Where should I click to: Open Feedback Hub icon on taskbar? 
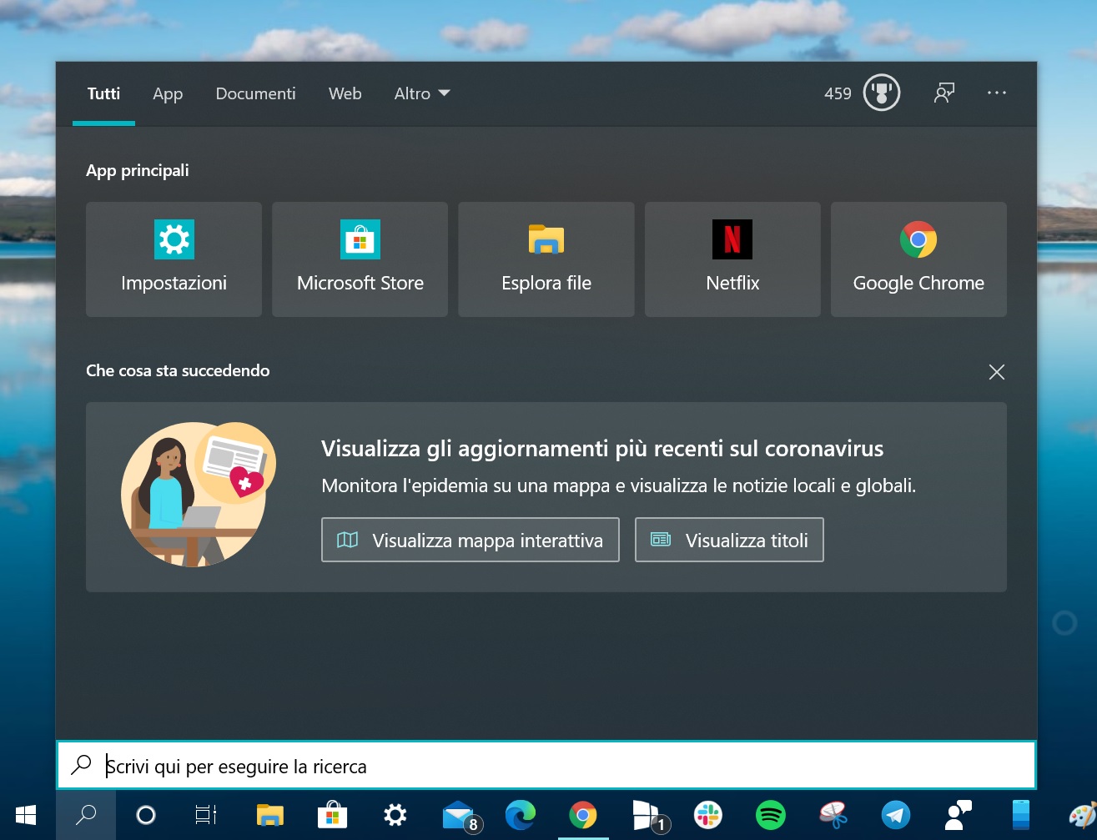coord(959,815)
